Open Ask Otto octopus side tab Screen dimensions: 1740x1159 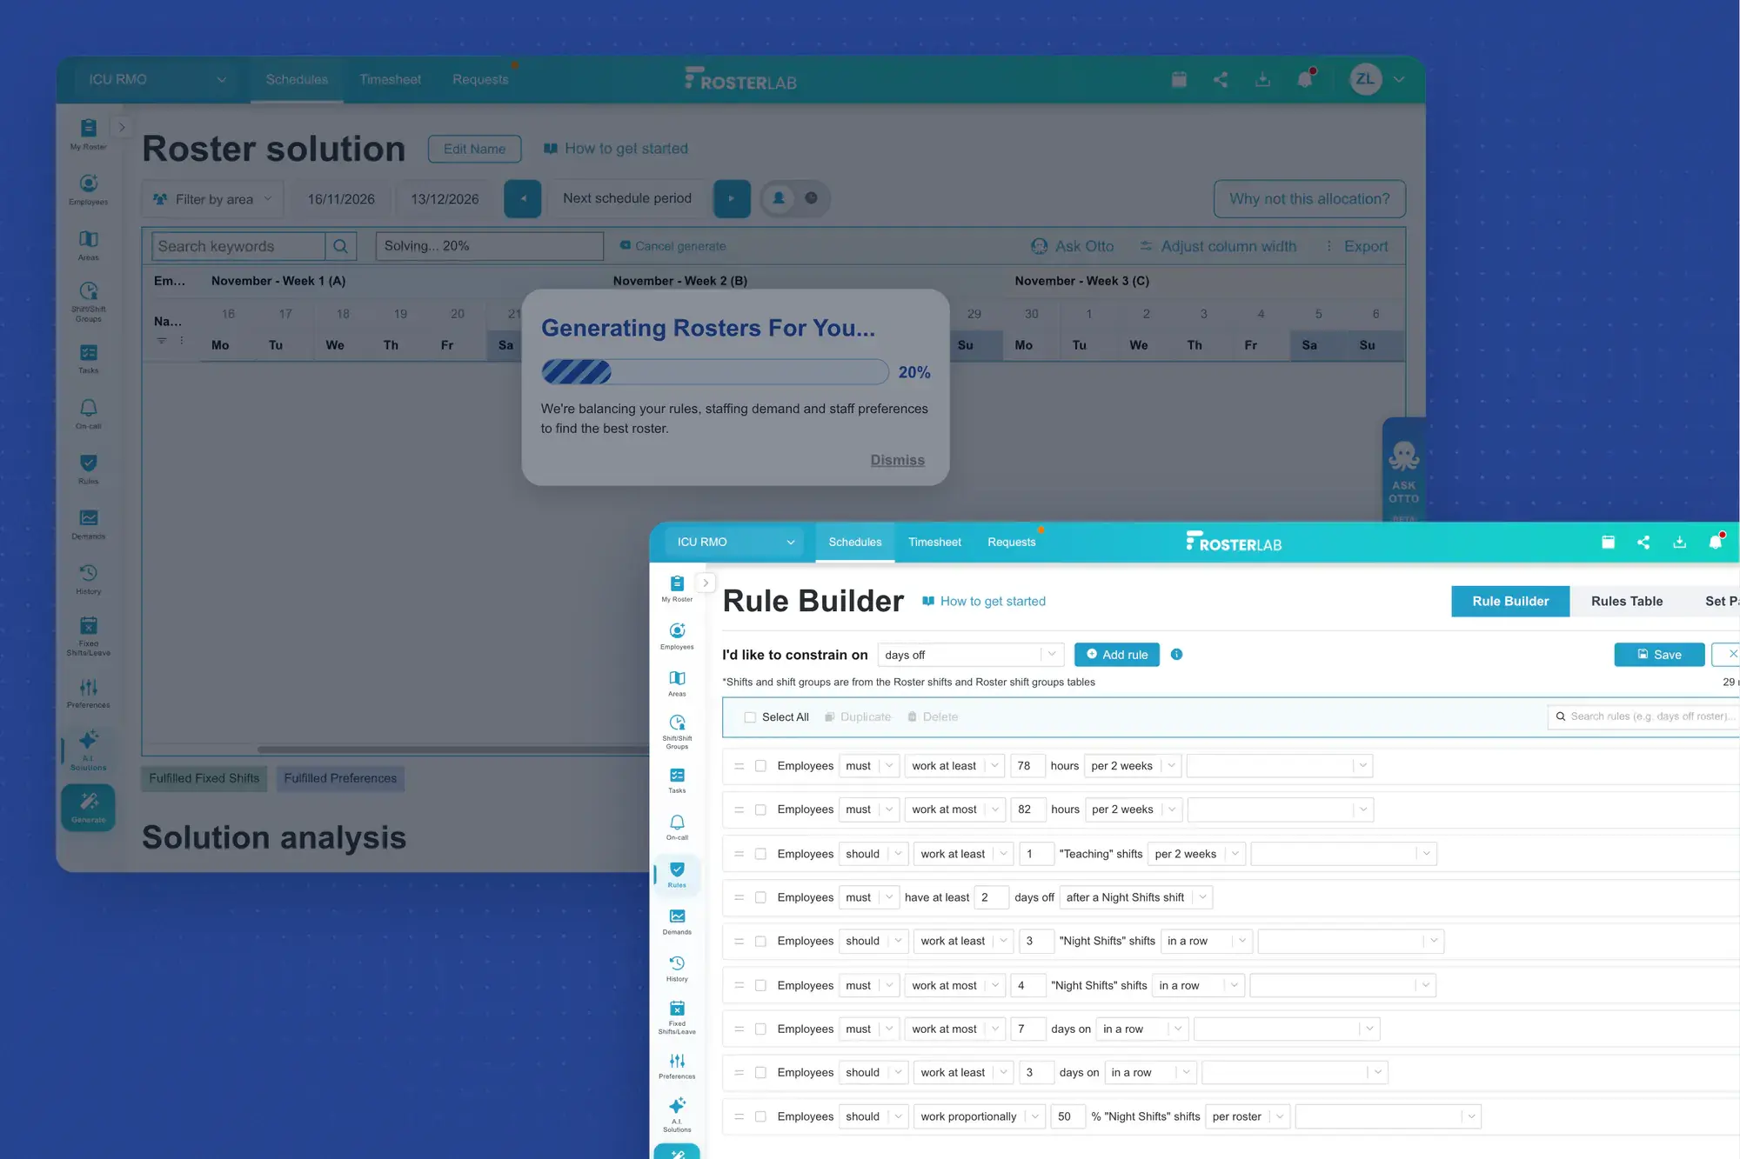[x=1403, y=470]
